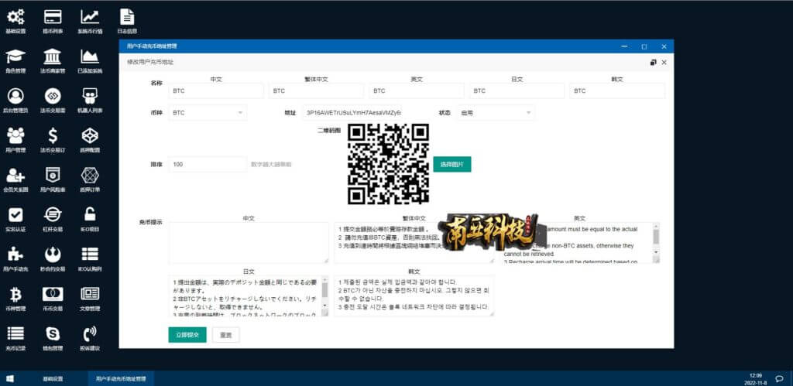
Task: Open the 用户管理 group icon
Action: click(x=15, y=135)
